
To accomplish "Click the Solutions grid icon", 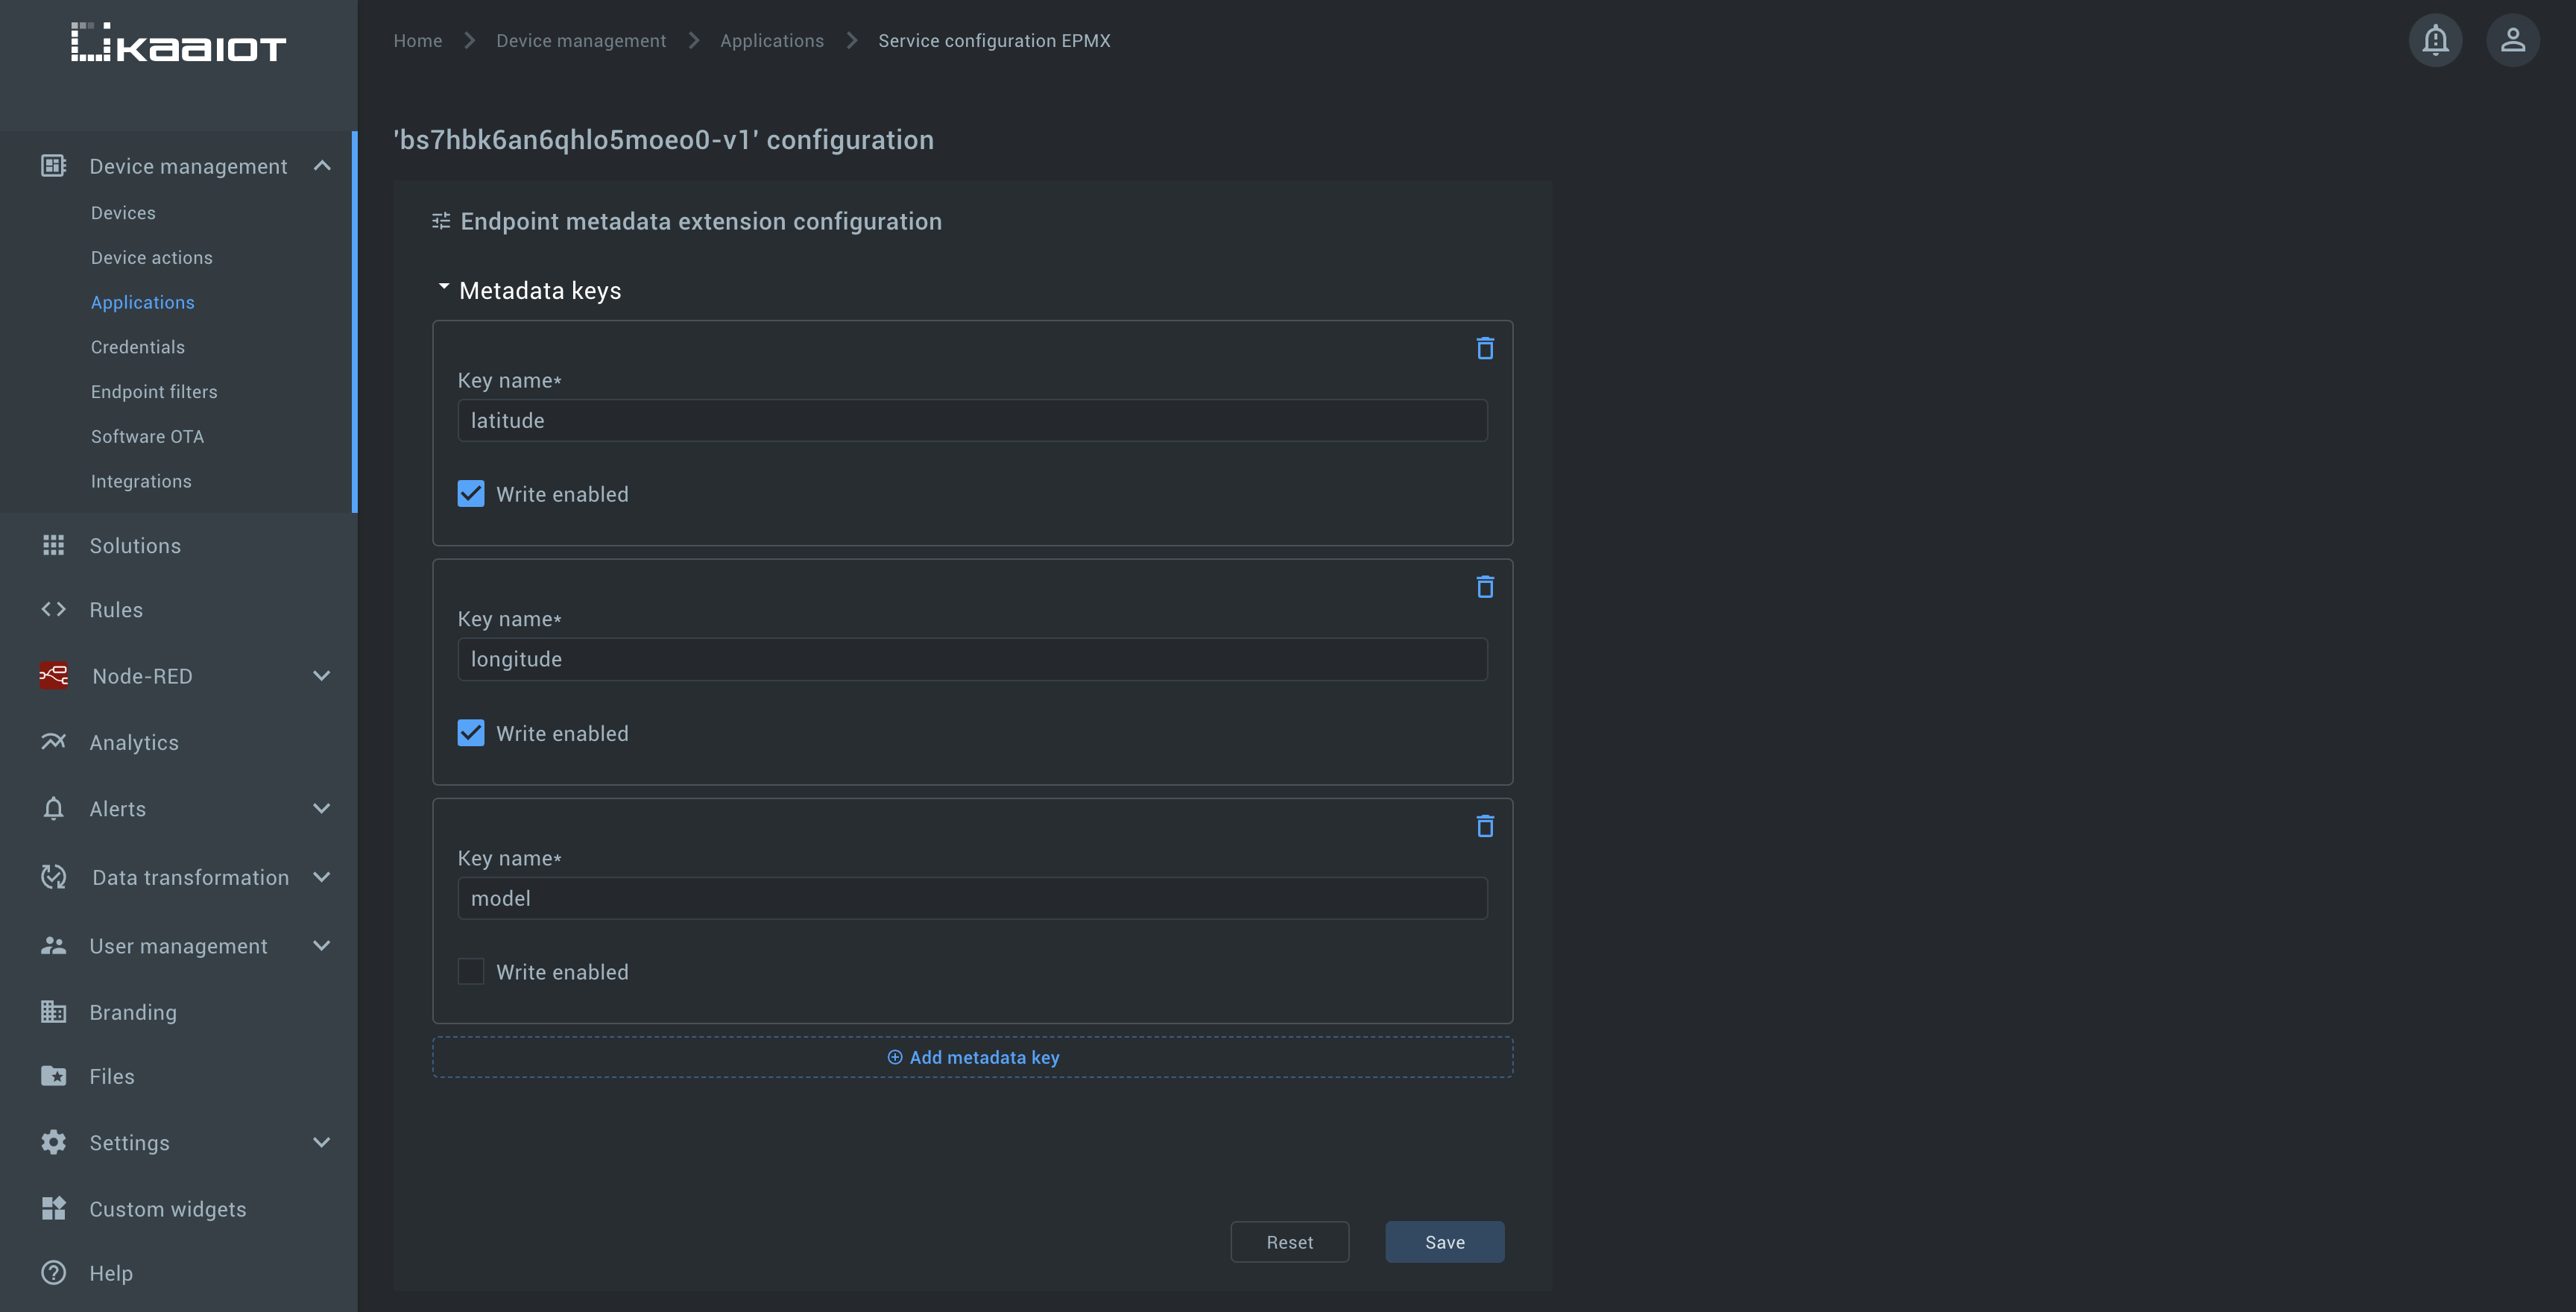I will coord(53,545).
